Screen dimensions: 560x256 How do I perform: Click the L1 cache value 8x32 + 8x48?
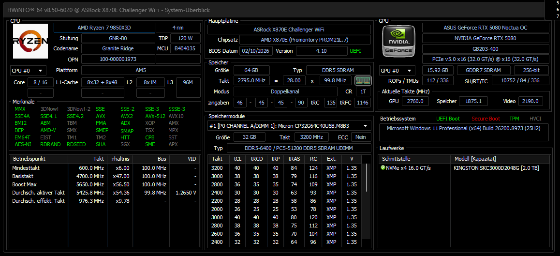(x=103, y=83)
